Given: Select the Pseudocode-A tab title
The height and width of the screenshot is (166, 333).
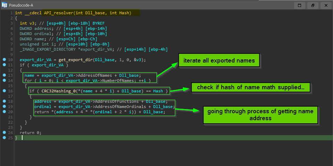Looking at the screenshot, I should [22, 5].
